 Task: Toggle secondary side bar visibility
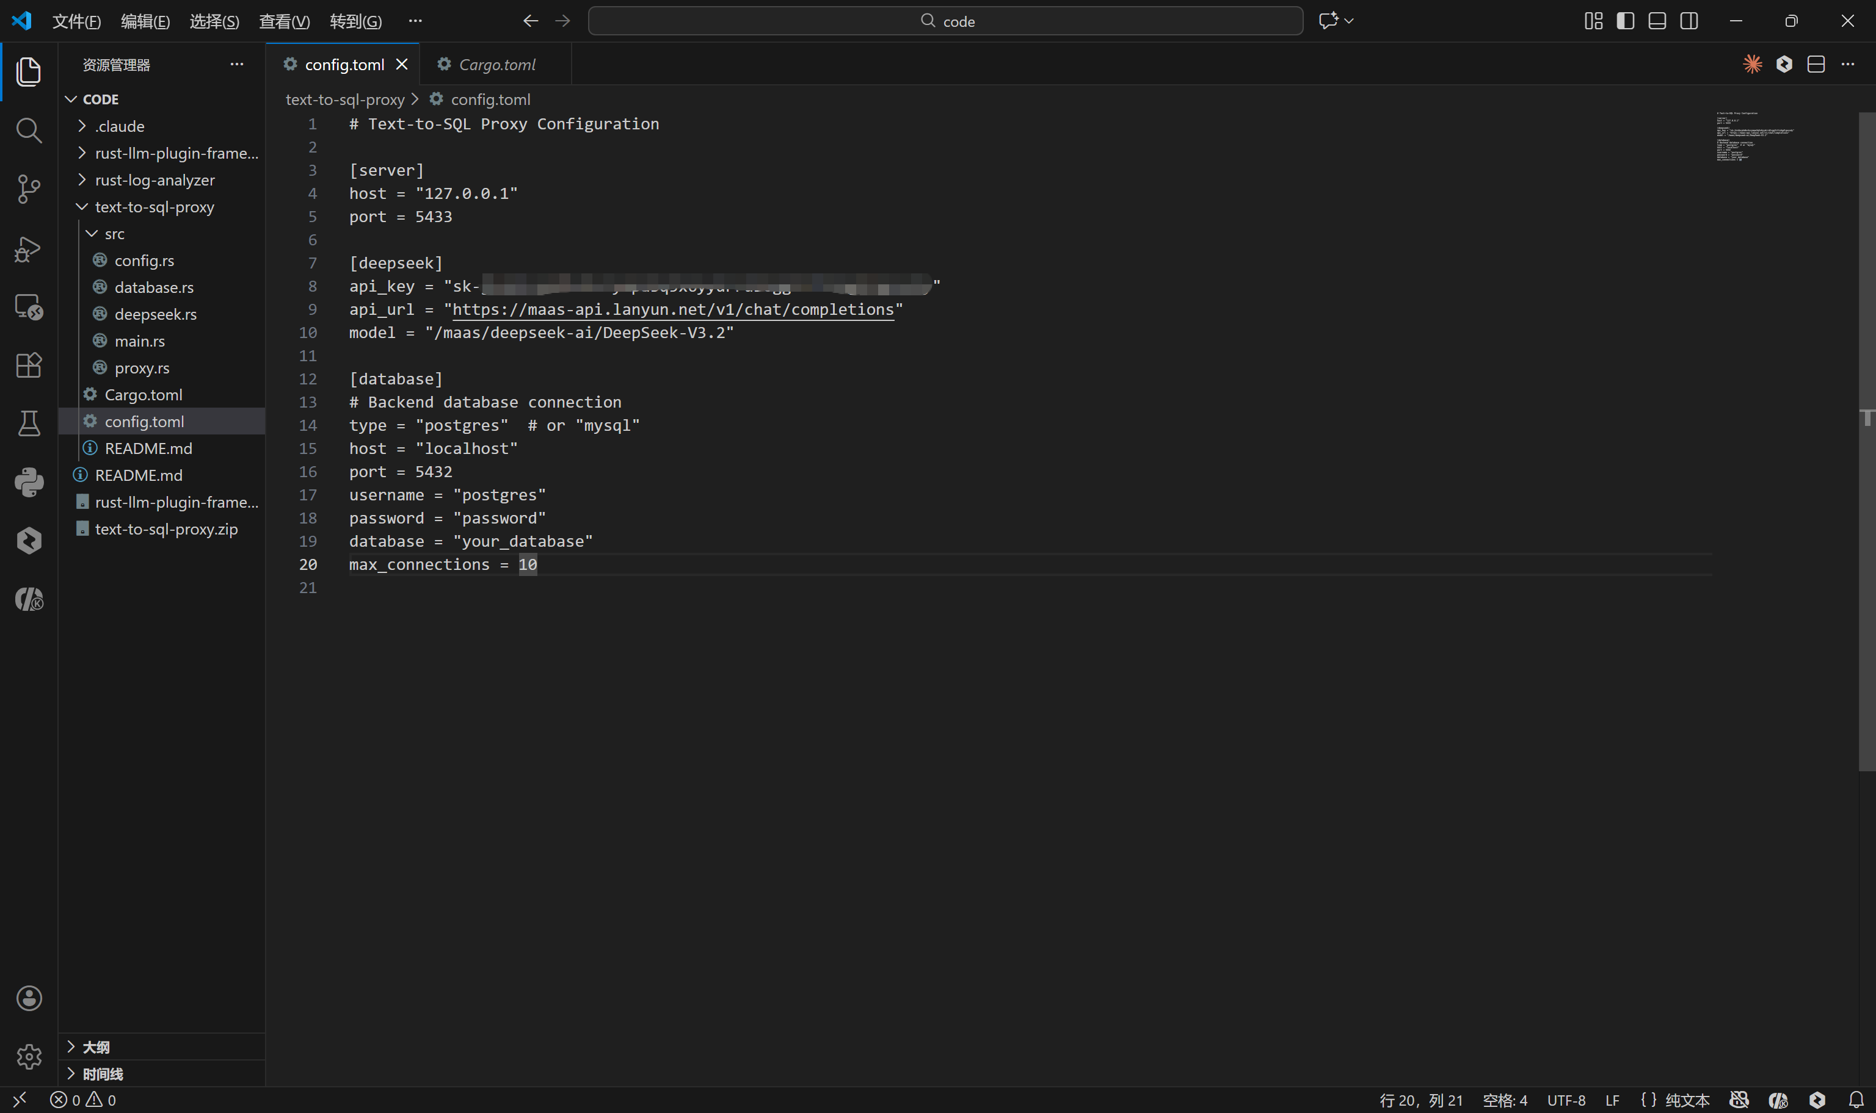[x=1689, y=21]
